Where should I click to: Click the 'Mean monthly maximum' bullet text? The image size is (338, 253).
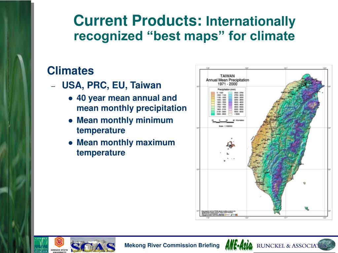(x=126, y=142)
